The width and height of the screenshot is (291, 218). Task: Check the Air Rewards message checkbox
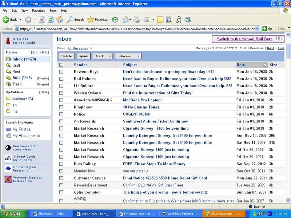click(61, 121)
